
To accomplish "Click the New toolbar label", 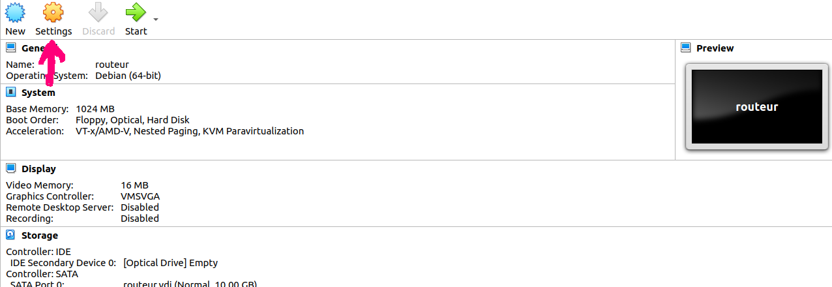I will [x=15, y=31].
